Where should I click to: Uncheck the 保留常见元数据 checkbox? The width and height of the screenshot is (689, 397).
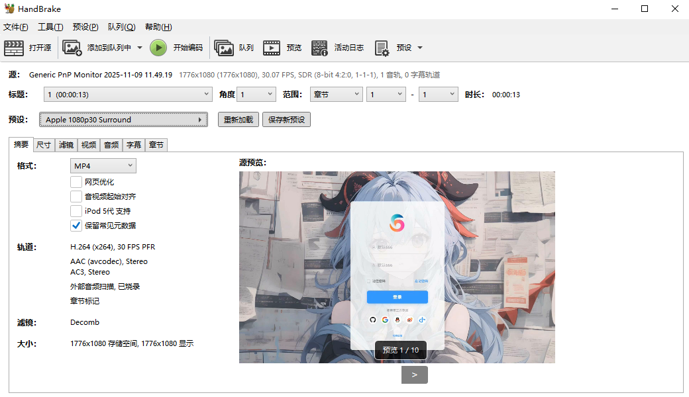click(76, 226)
